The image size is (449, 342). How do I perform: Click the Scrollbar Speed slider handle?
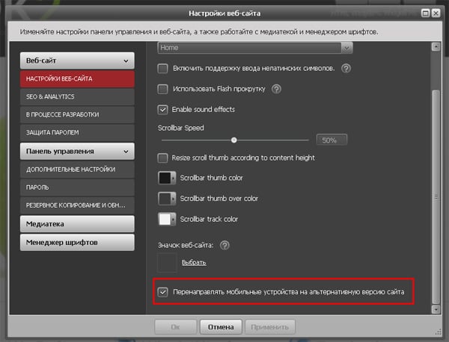234,140
